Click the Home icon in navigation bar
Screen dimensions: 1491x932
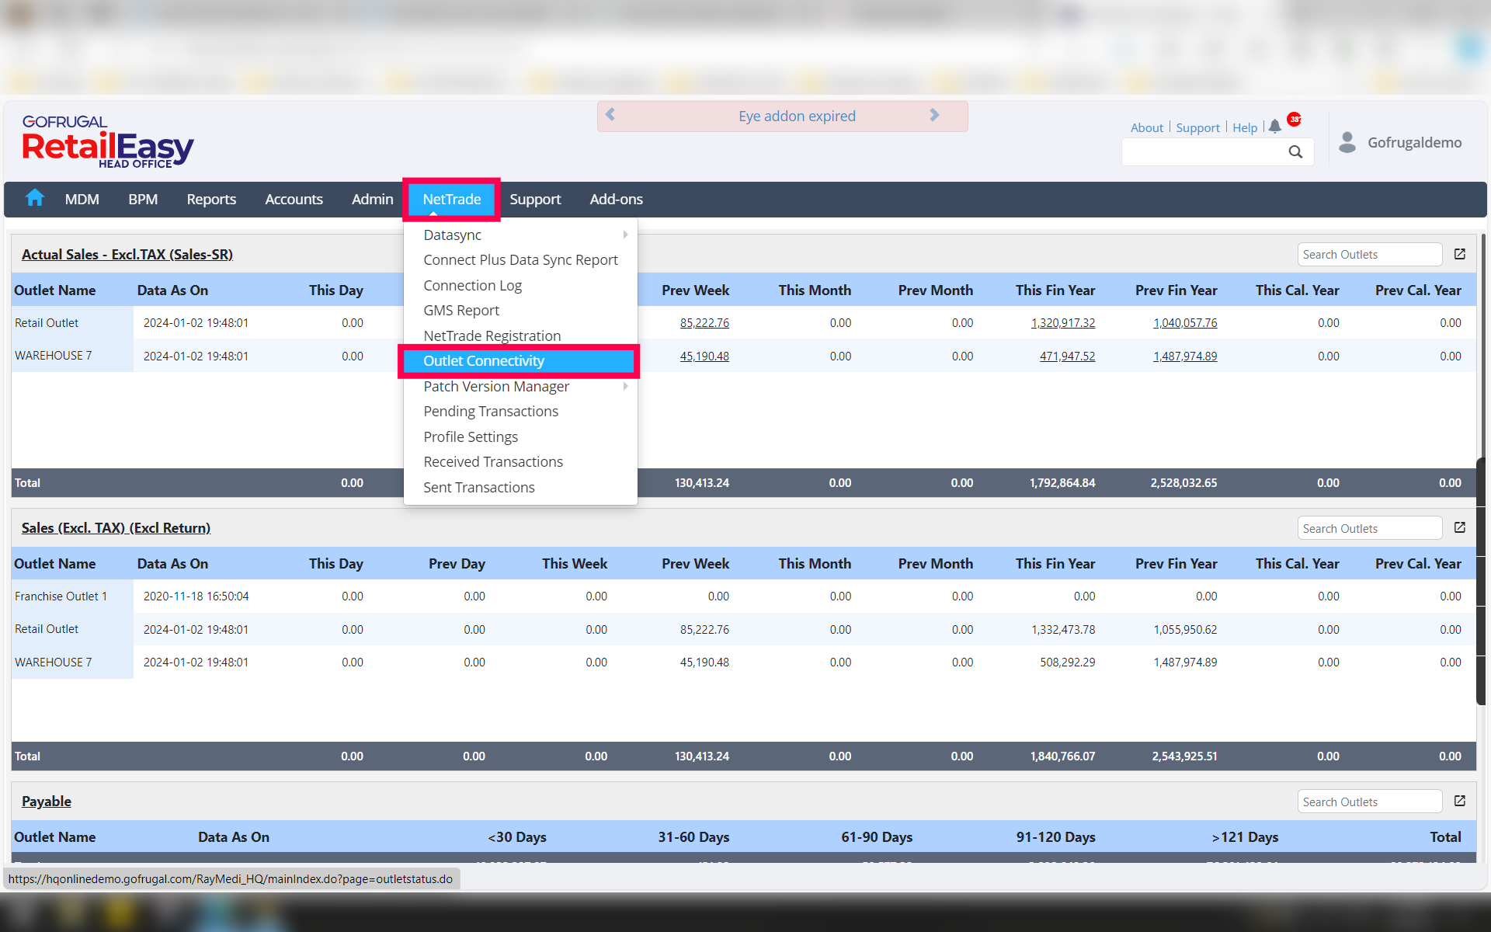[x=35, y=199]
